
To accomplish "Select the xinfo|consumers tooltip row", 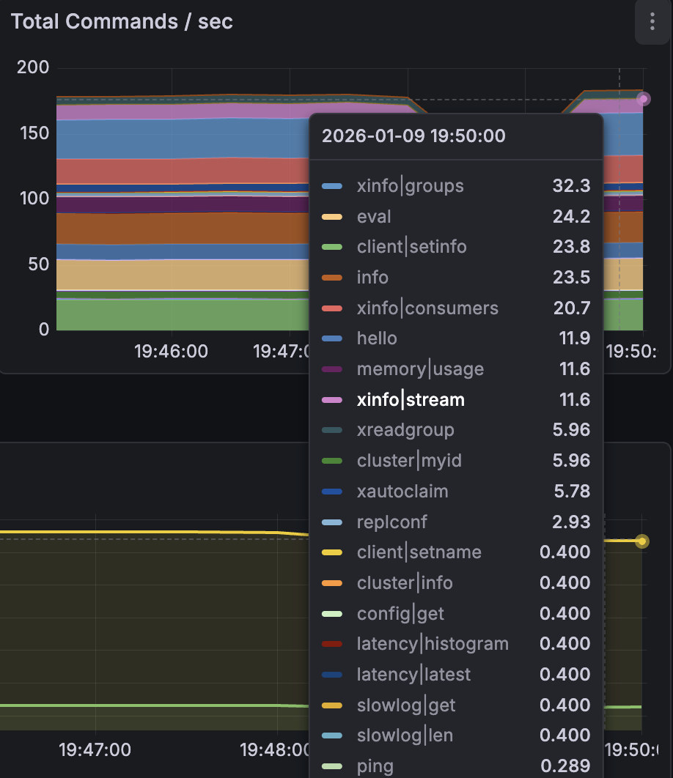I will 427,308.
